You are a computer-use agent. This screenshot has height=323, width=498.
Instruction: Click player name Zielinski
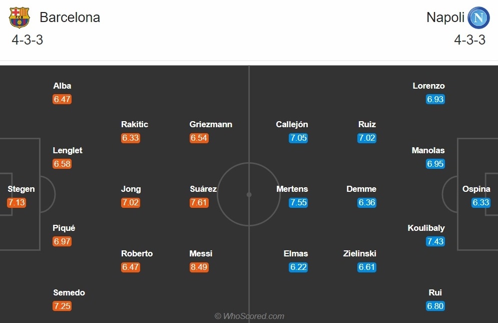point(360,253)
